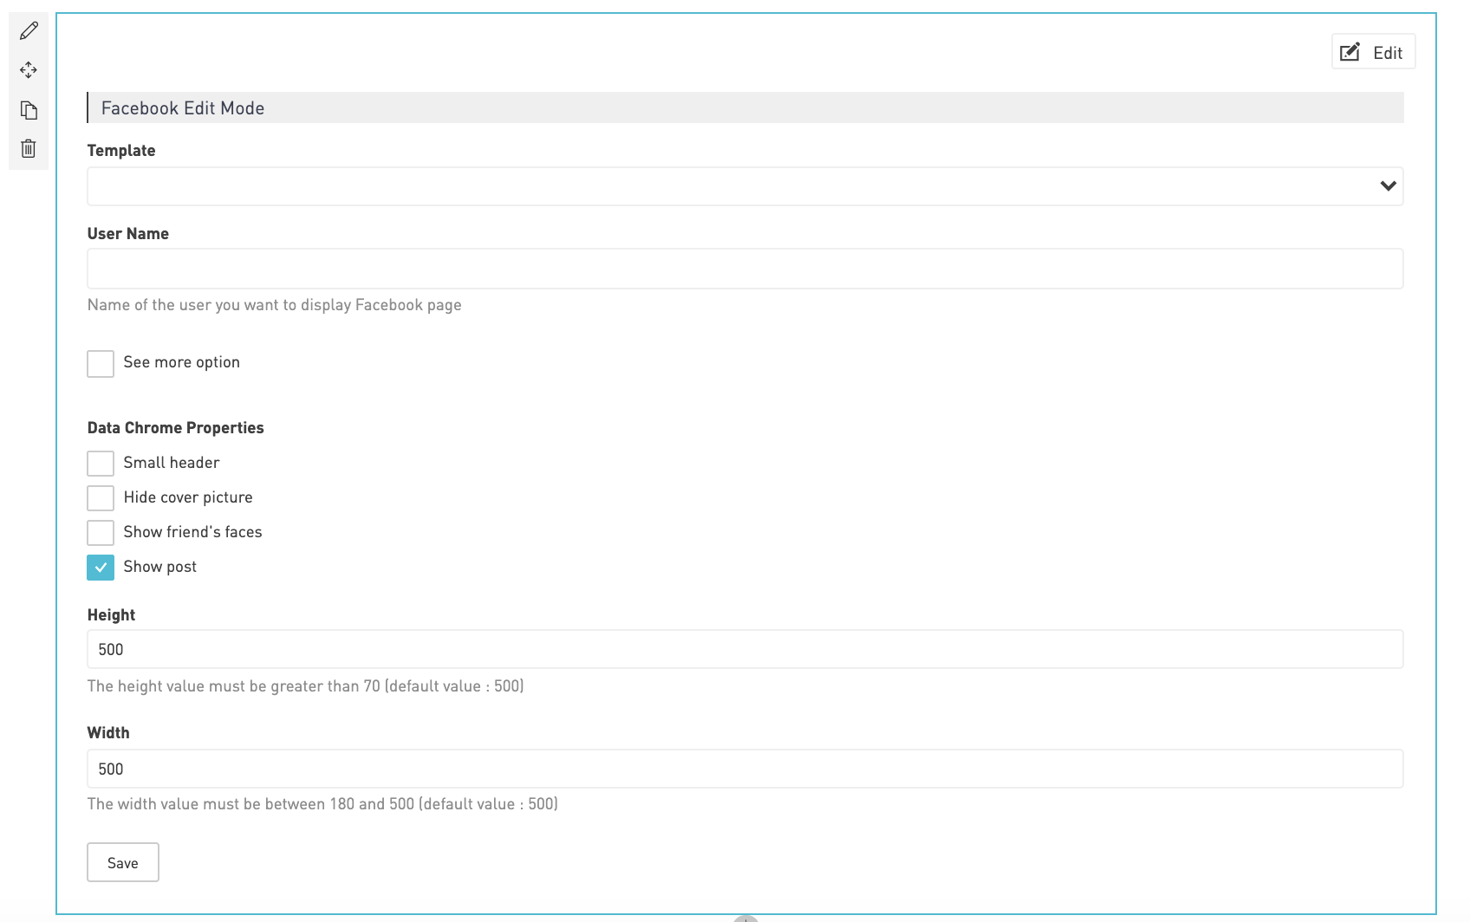This screenshot has width=1470, height=922.
Task: Click the User Name help text
Action: (x=275, y=305)
